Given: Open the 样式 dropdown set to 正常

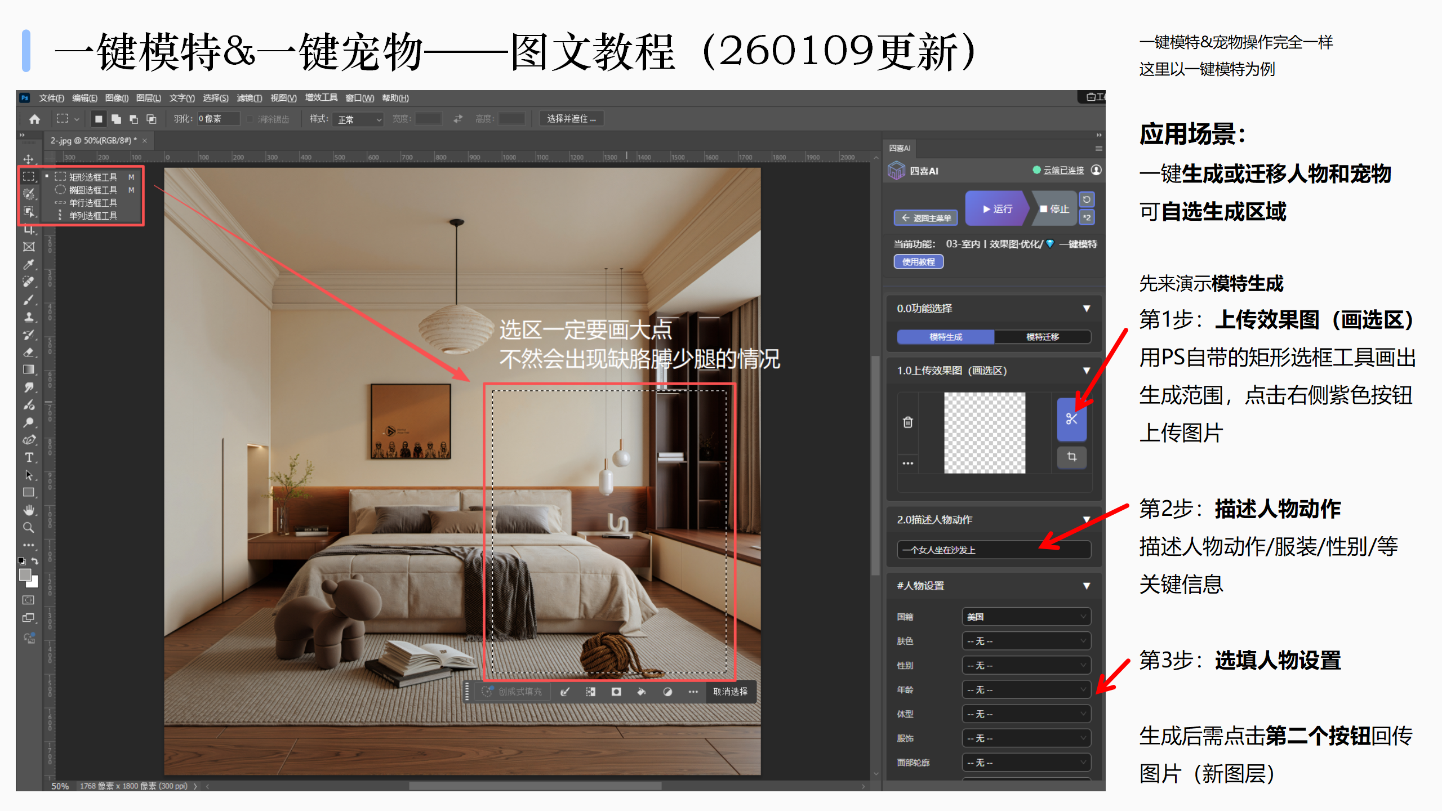Looking at the screenshot, I should [x=359, y=119].
